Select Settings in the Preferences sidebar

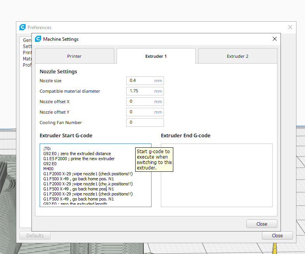27,47
